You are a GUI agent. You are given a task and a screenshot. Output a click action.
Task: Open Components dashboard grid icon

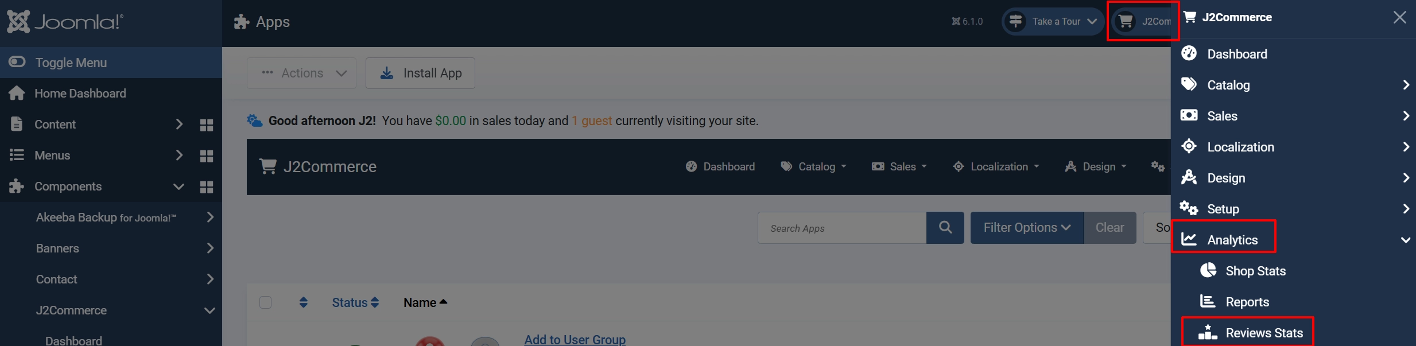(x=207, y=187)
